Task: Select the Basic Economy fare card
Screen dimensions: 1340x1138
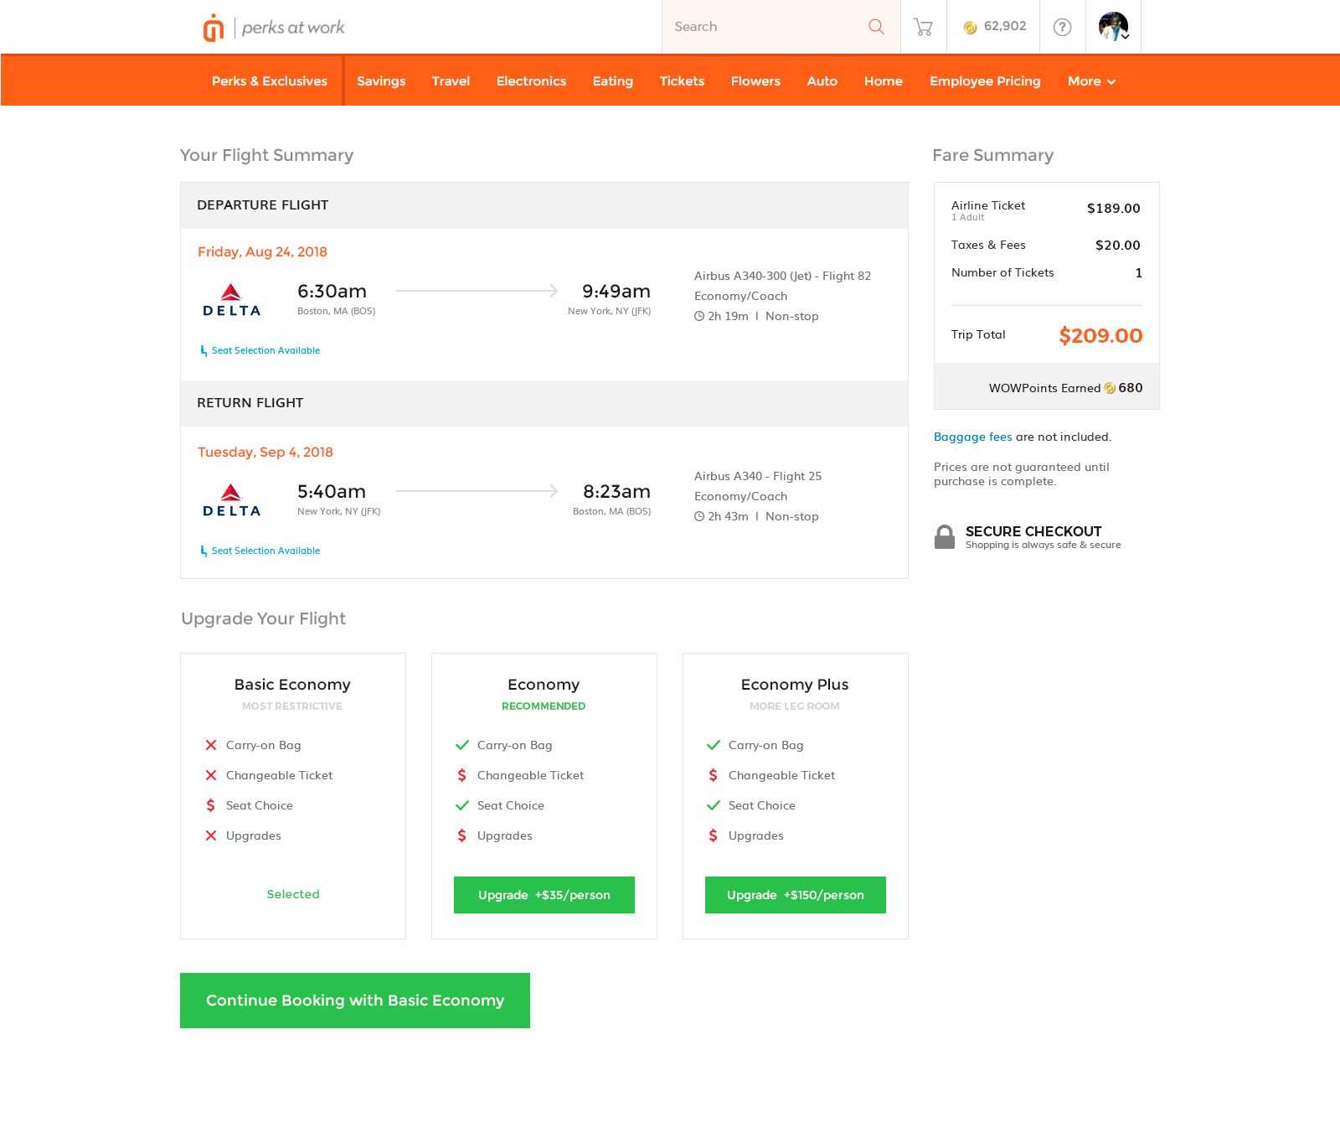Action: (x=292, y=795)
